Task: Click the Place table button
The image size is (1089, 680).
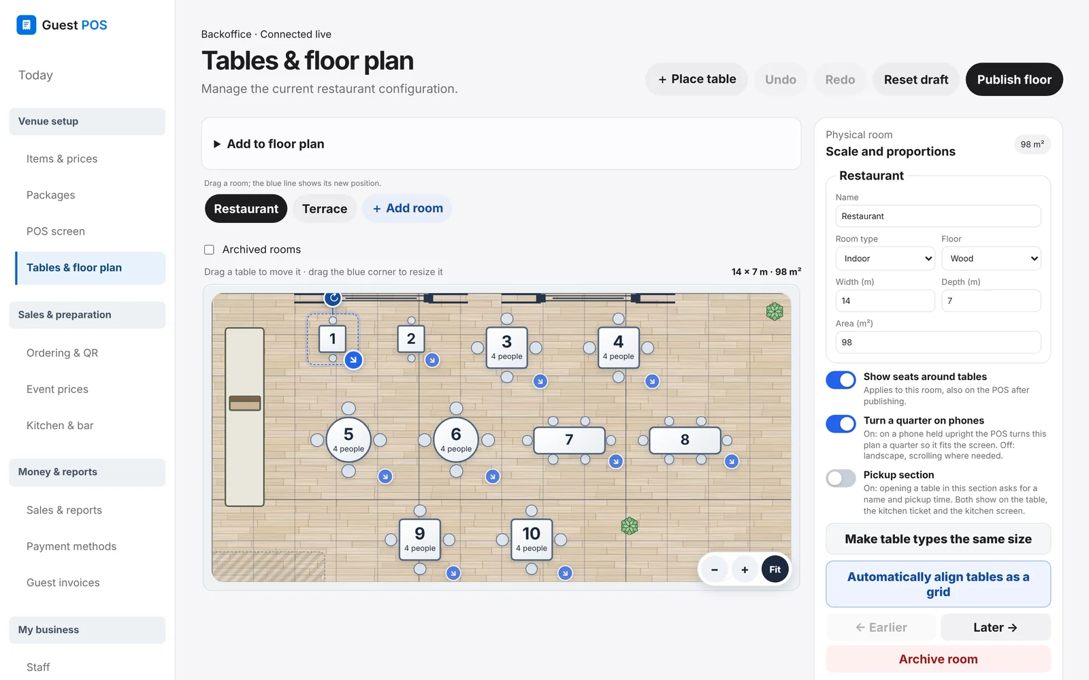Action: (696, 80)
